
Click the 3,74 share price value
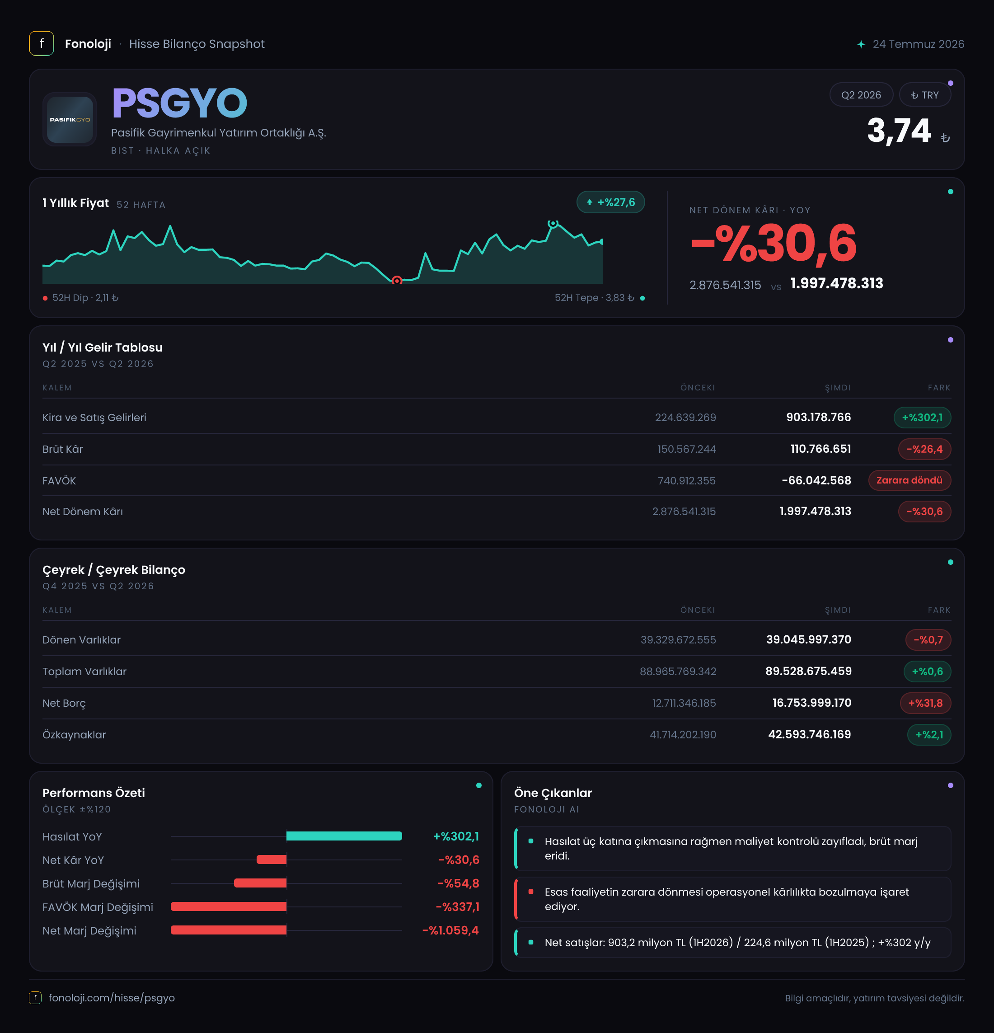click(x=899, y=131)
